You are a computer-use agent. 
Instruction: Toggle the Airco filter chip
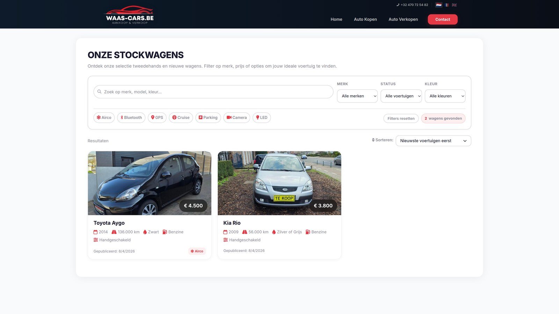[x=104, y=118]
